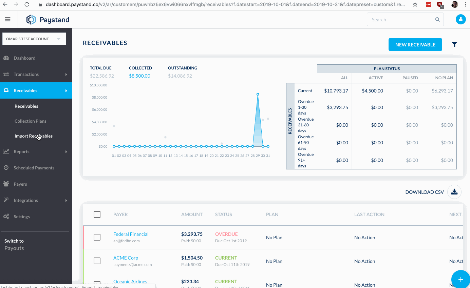Expand the Integrations sidebar submenu

coord(36,200)
